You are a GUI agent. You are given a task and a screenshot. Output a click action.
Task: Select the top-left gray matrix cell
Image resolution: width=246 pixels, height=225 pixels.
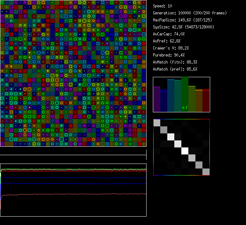[157, 123]
